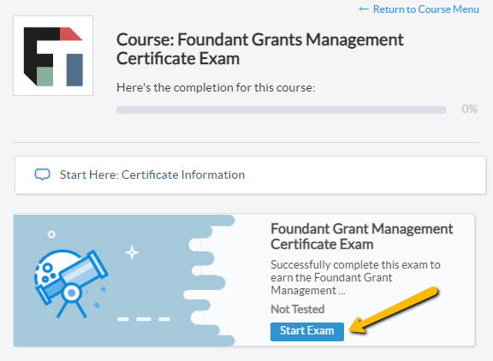Click the course title heading text

click(259, 49)
